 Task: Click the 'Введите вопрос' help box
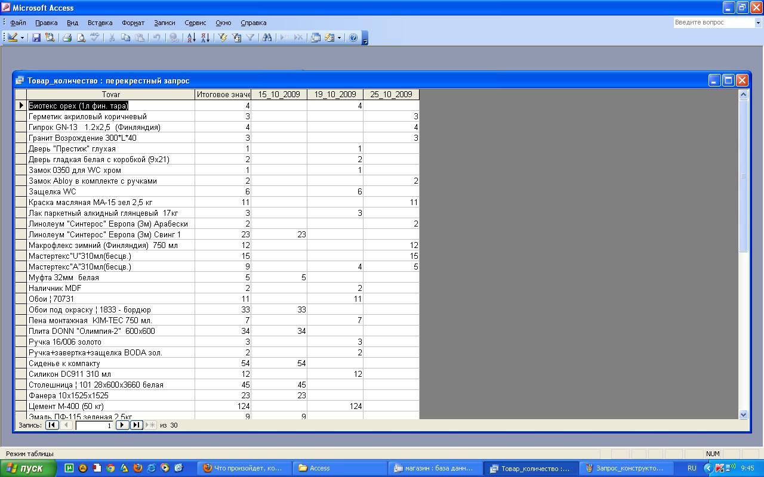tap(714, 22)
